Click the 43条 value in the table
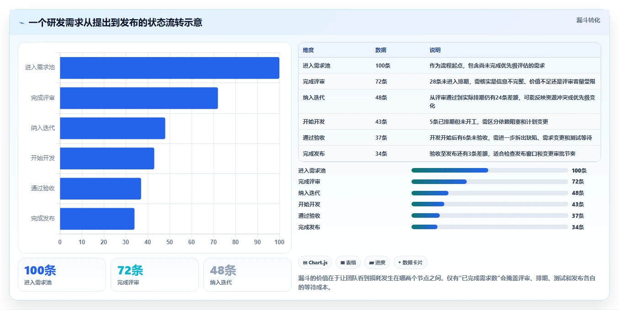 [x=381, y=122]
